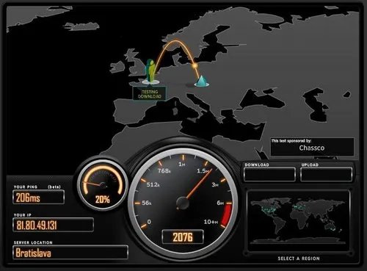Image resolution: width=367 pixels, height=271 pixels.
Task: Click the glowing orange data packet on the arc
Action: (x=195, y=65)
